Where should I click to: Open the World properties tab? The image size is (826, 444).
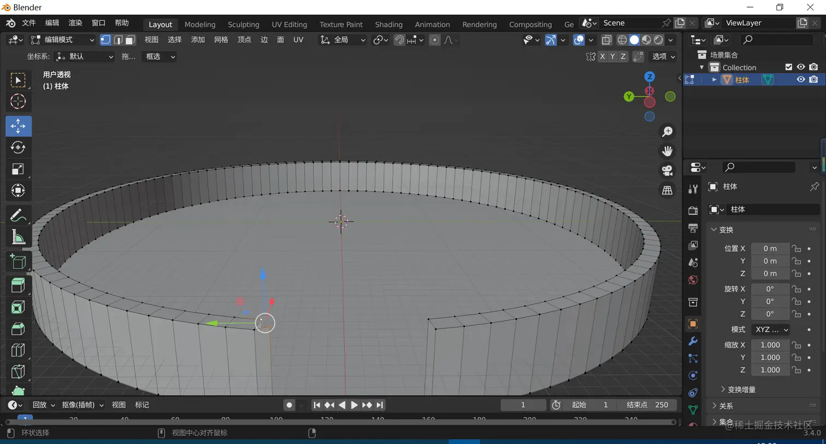(693, 280)
